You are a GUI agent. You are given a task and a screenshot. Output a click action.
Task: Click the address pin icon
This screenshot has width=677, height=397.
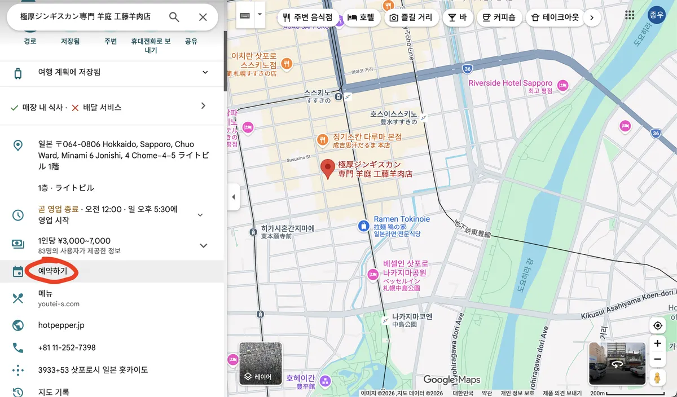click(x=18, y=145)
